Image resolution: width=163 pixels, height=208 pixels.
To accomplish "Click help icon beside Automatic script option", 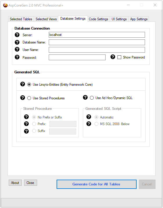I will 89,117.
